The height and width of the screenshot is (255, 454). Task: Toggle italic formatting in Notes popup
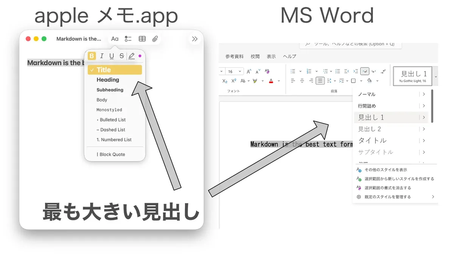point(102,56)
